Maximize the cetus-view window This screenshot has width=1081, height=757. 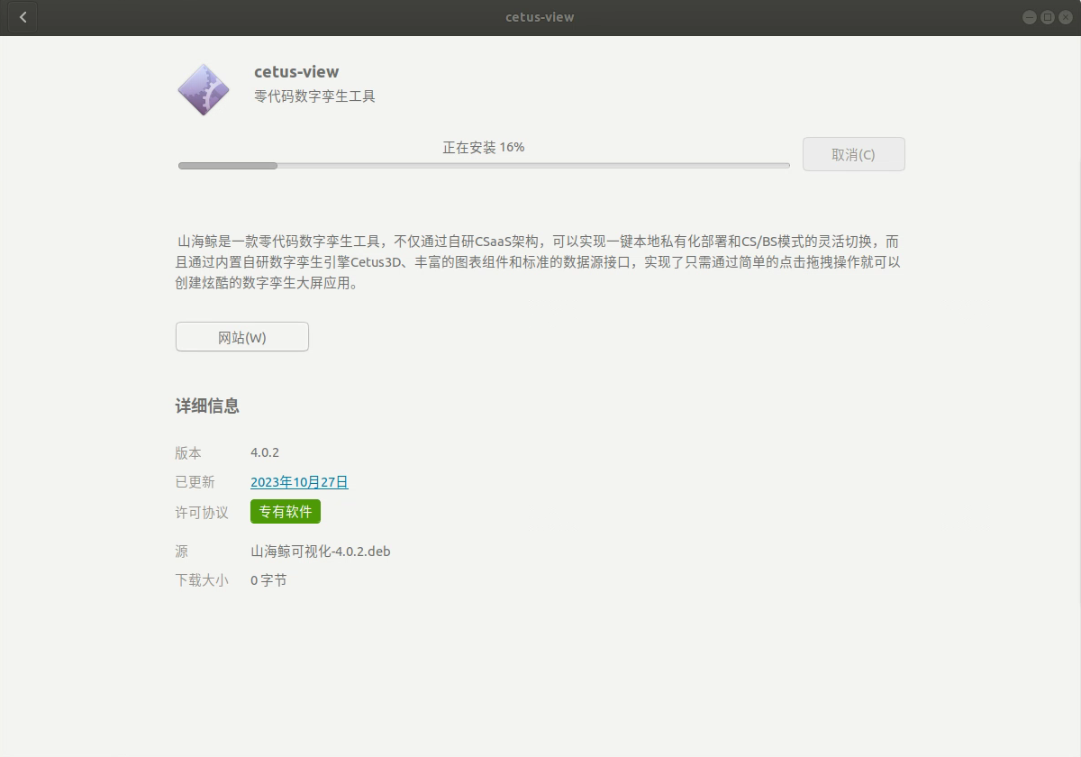point(1047,17)
